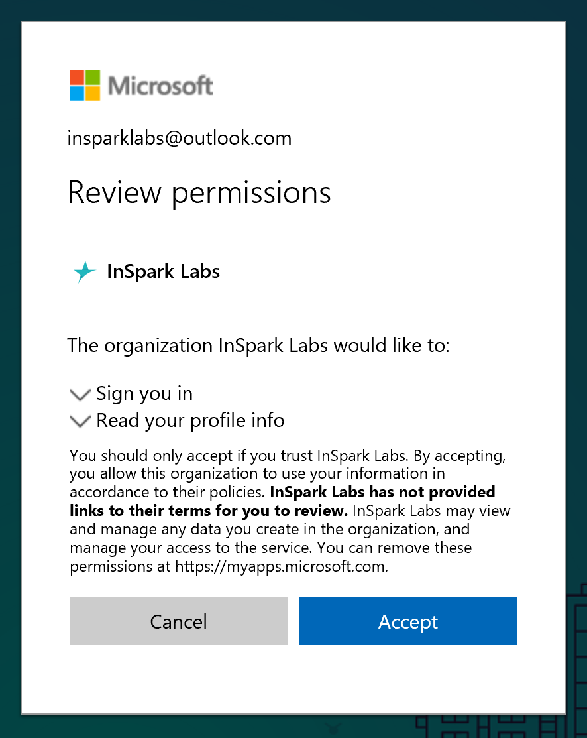587x738 pixels.
Task: Click the Microsoft four-color logo
Action: click(x=85, y=86)
